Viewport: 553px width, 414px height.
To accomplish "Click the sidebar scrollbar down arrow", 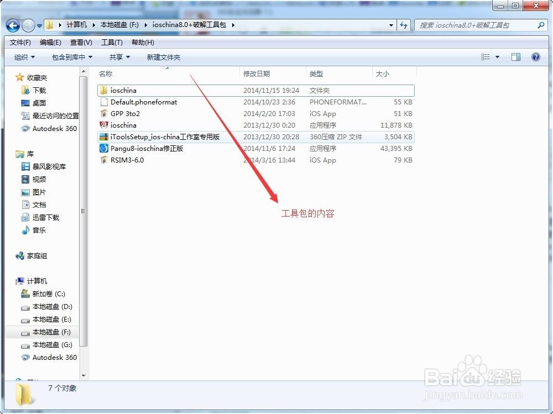I will [84, 375].
